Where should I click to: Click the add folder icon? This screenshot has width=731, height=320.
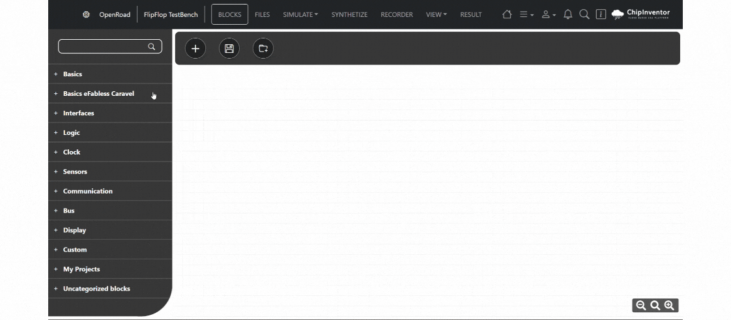263,48
